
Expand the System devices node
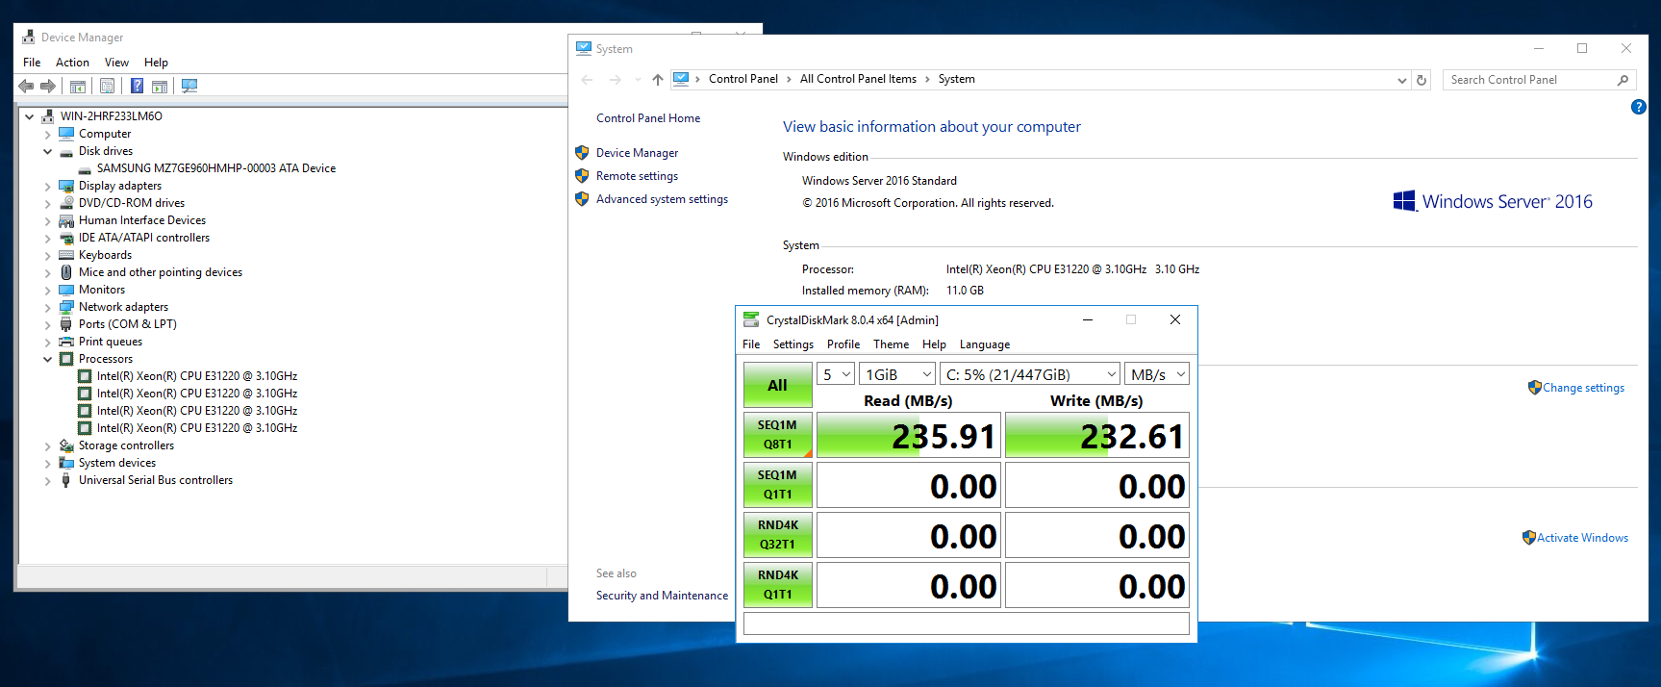point(48,463)
